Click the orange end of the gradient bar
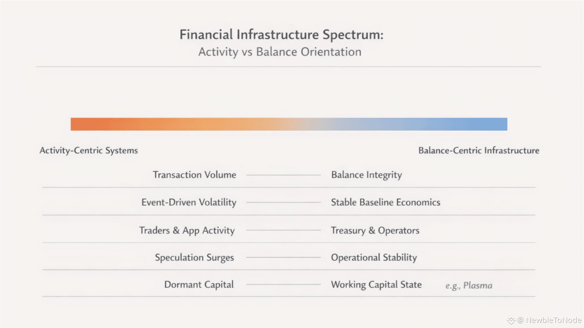This screenshot has width=584, height=328. coord(83,124)
